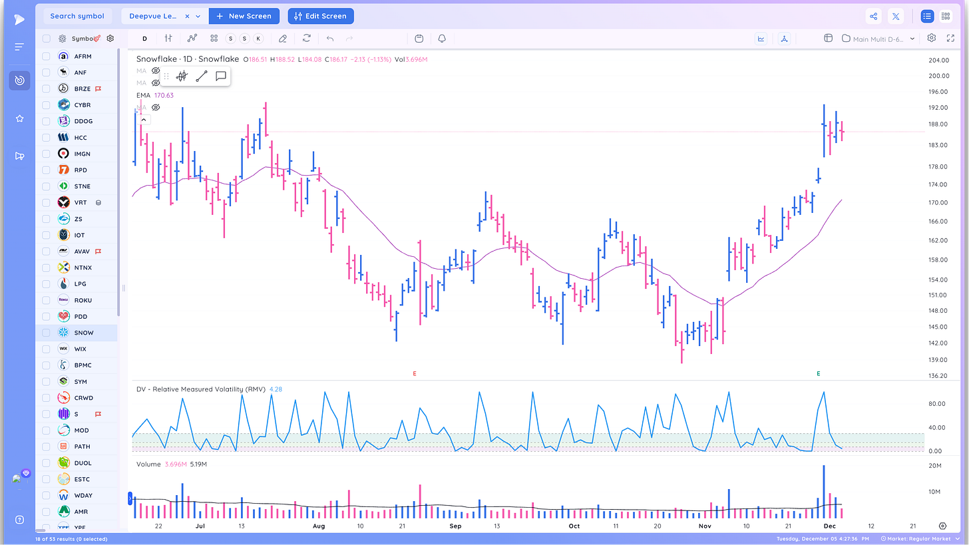969x545 pixels.
Task: Show the first hidden MA indicator
Action: point(156,71)
